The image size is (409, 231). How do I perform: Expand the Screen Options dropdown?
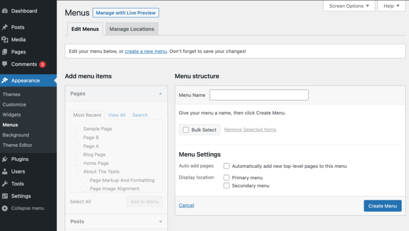pyautogui.click(x=349, y=6)
